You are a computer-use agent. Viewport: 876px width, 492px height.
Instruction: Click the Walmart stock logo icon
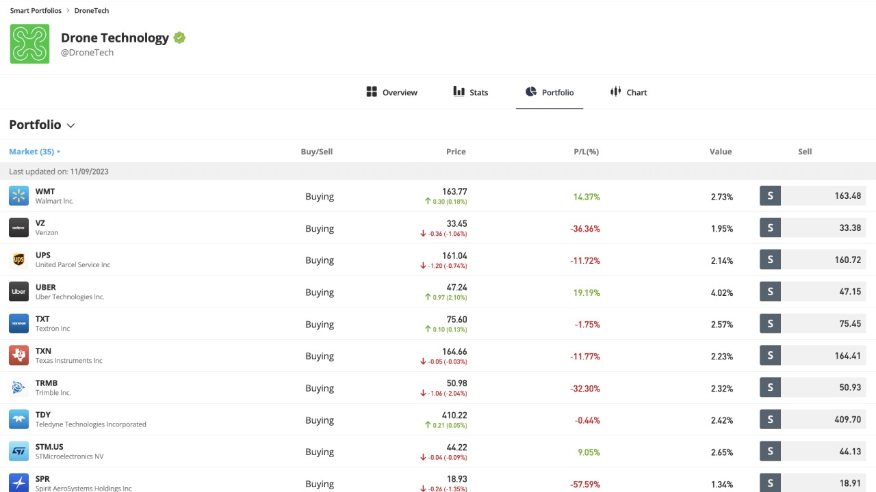point(18,196)
